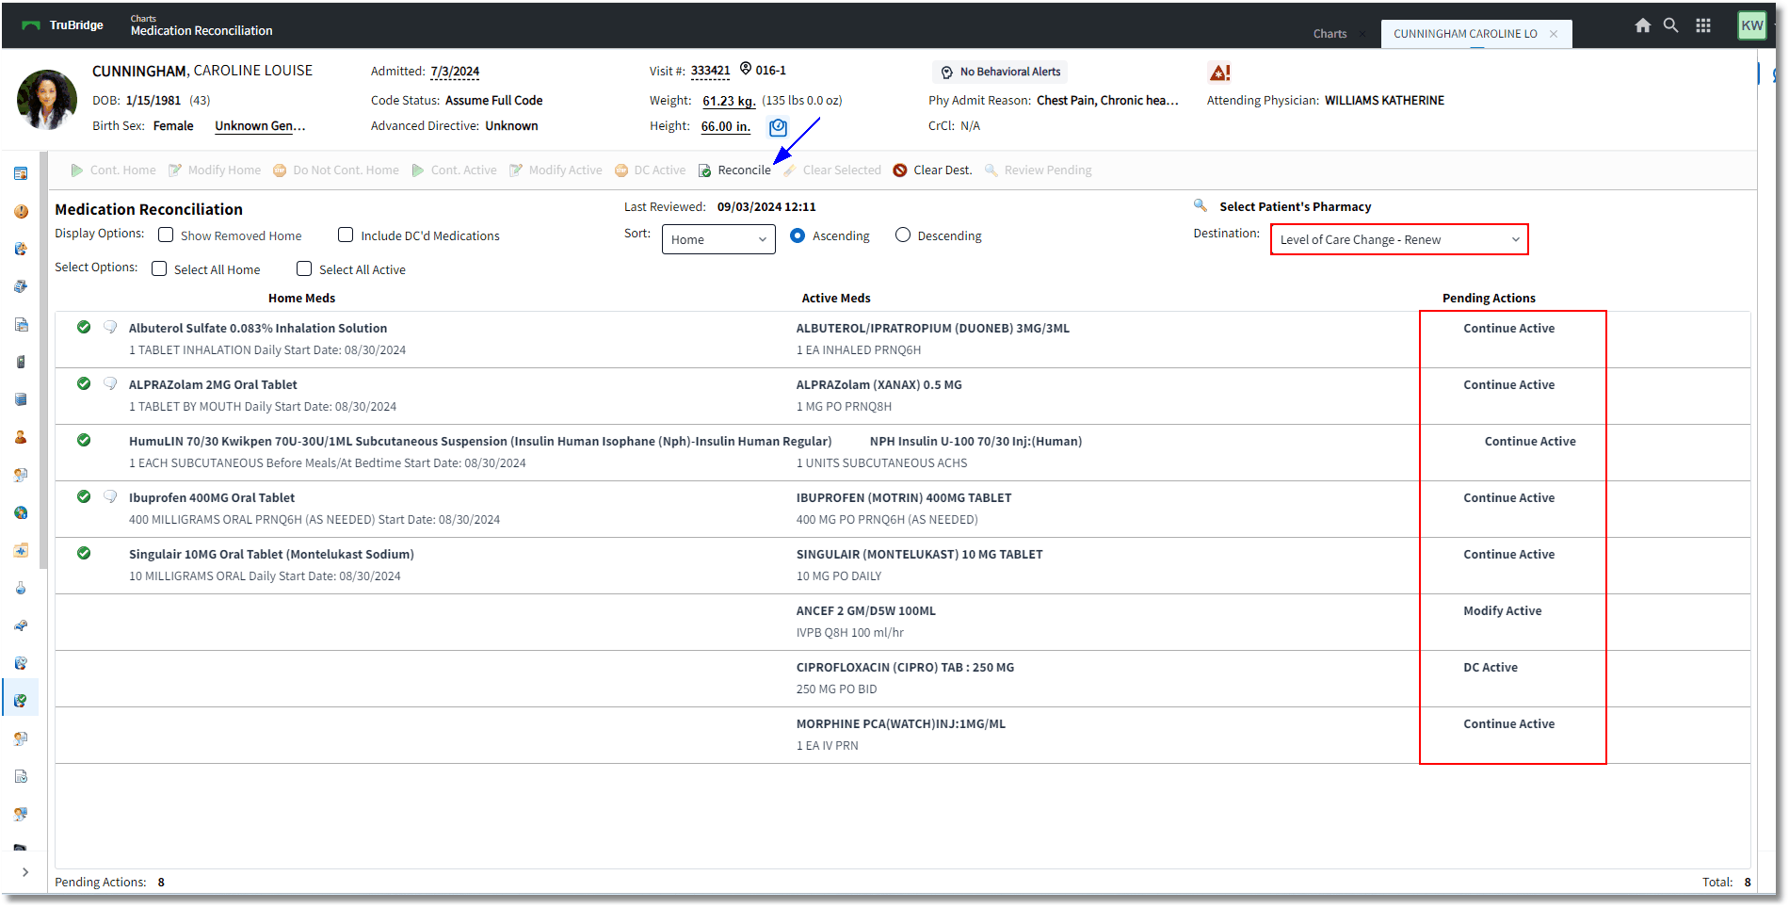Switch to the Charts tab
The height and width of the screenshot is (908, 1789).
point(1330,34)
